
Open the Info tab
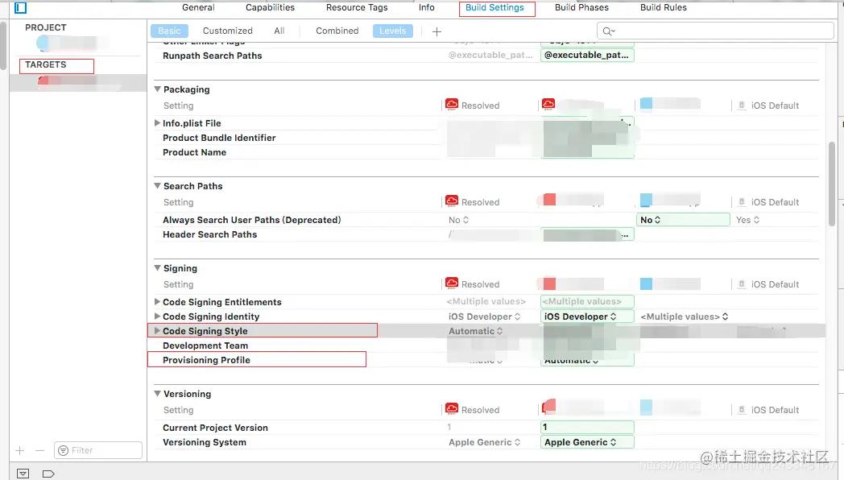click(x=426, y=7)
